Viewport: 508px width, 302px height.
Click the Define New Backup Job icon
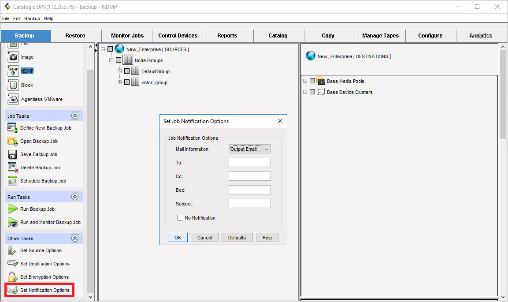tap(13, 128)
